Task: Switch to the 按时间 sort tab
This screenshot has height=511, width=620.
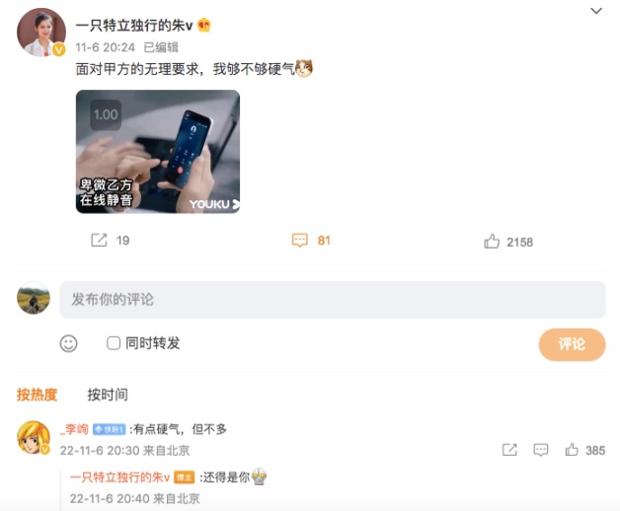Action: 108,395
